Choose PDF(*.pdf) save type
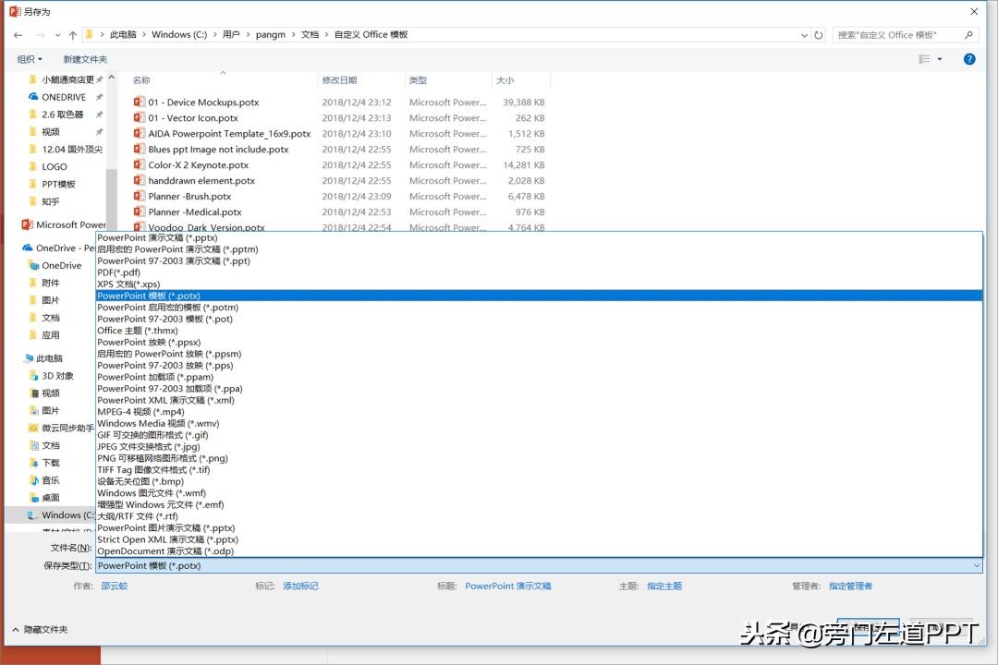The height and width of the screenshot is (665, 998). pos(539,272)
